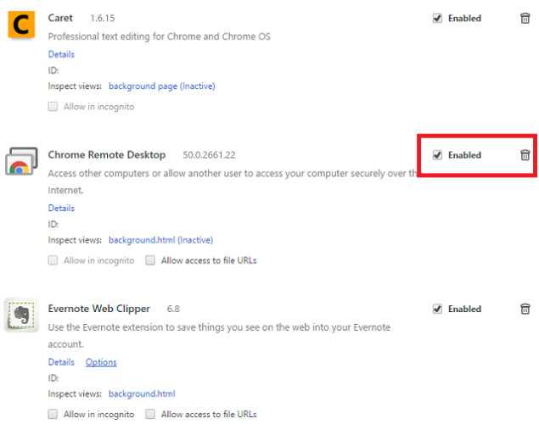Click the Chrome Remote Desktop icon
This screenshot has width=539, height=424.
coord(20,161)
